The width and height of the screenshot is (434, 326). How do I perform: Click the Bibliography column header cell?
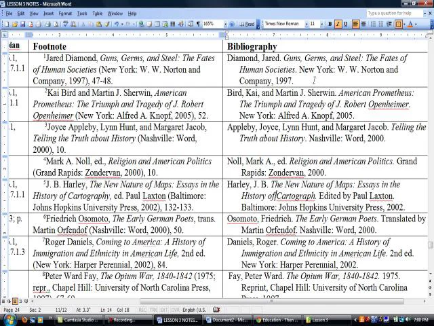click(x=325, y=46)
